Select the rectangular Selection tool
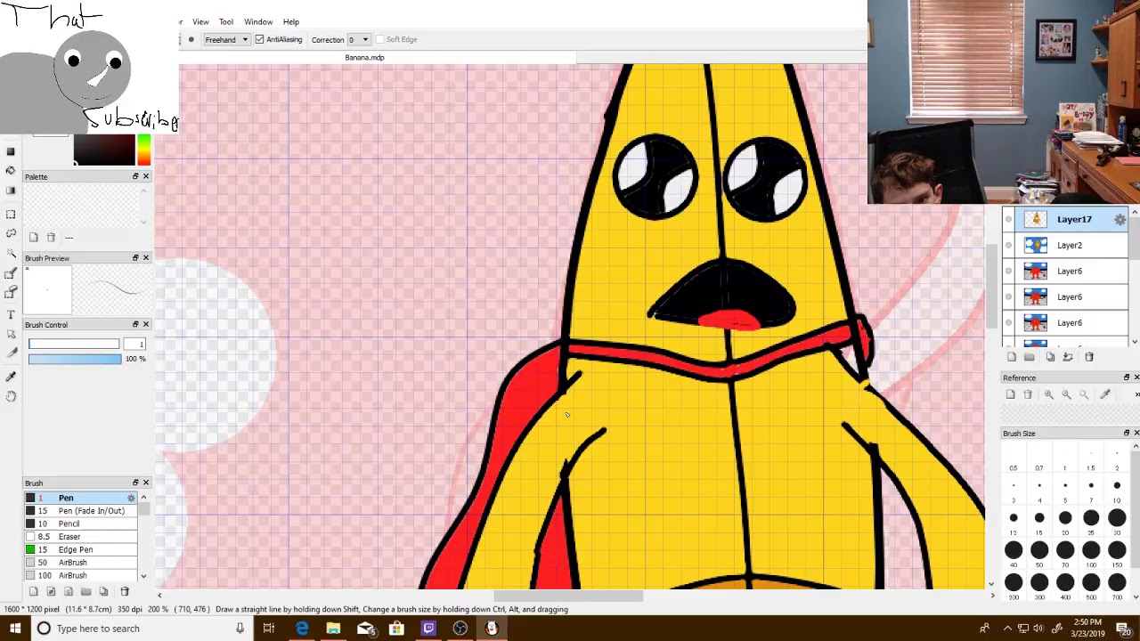 [11, 215]
